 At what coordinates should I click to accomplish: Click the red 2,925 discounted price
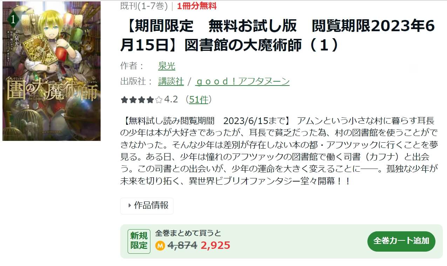tap(216, 245)
